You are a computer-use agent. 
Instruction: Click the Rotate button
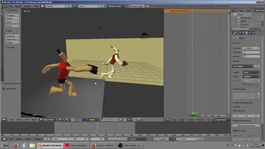click(x=12, y=18)
